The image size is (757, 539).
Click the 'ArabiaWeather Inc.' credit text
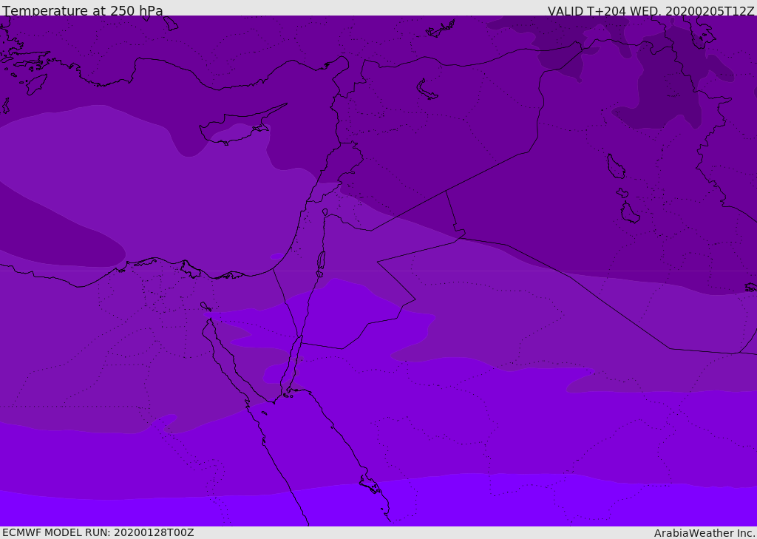pos(705,533)
